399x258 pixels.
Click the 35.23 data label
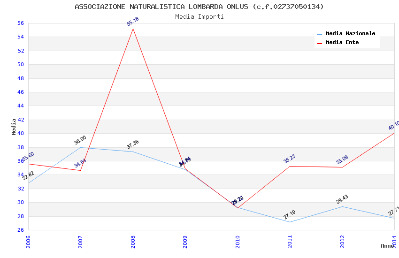pos(290,159)
